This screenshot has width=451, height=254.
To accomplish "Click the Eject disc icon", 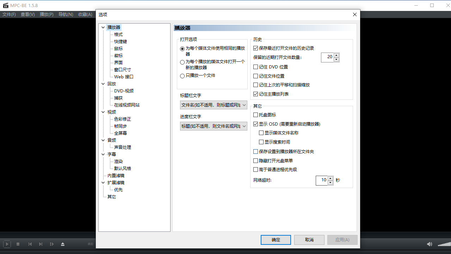I will coord(63,244).
